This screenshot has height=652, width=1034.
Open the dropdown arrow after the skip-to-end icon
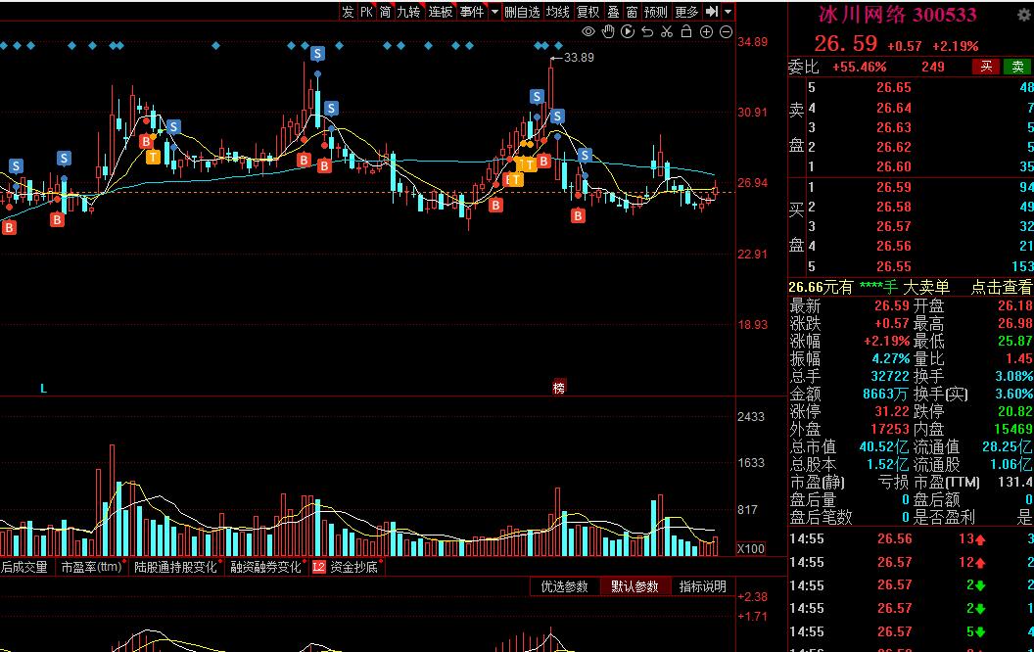(728, 12)
